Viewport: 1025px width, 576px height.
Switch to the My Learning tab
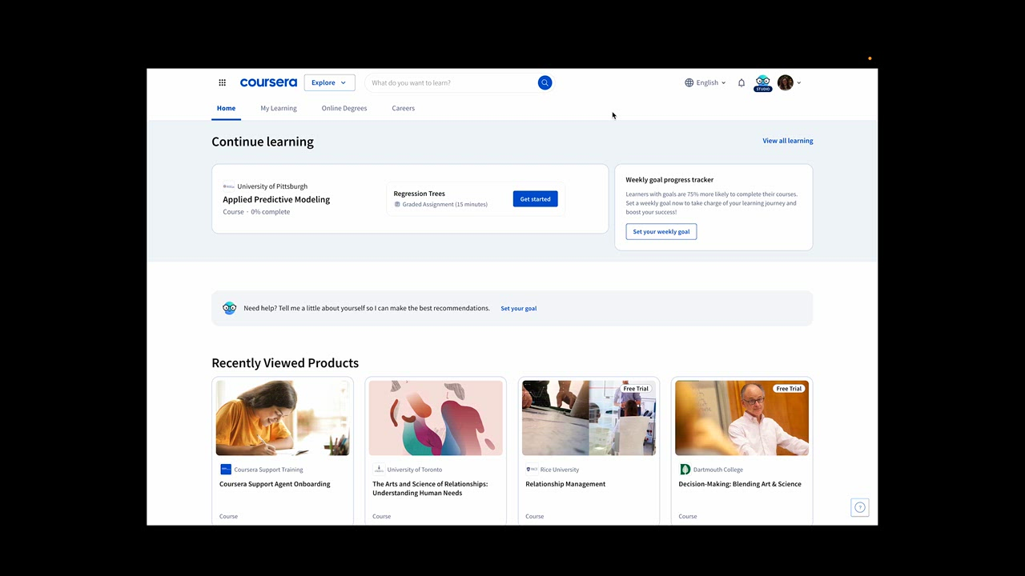[x=279, y=108]
